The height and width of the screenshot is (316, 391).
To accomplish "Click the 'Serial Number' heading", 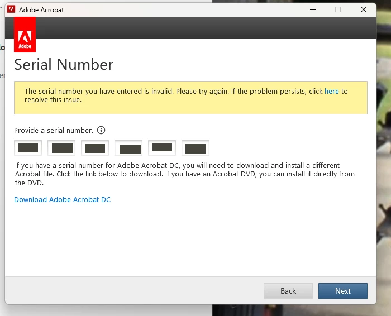I will [x=64, y=65].
